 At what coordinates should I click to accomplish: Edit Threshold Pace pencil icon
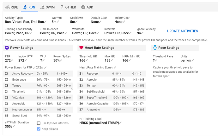click(156, 60)
